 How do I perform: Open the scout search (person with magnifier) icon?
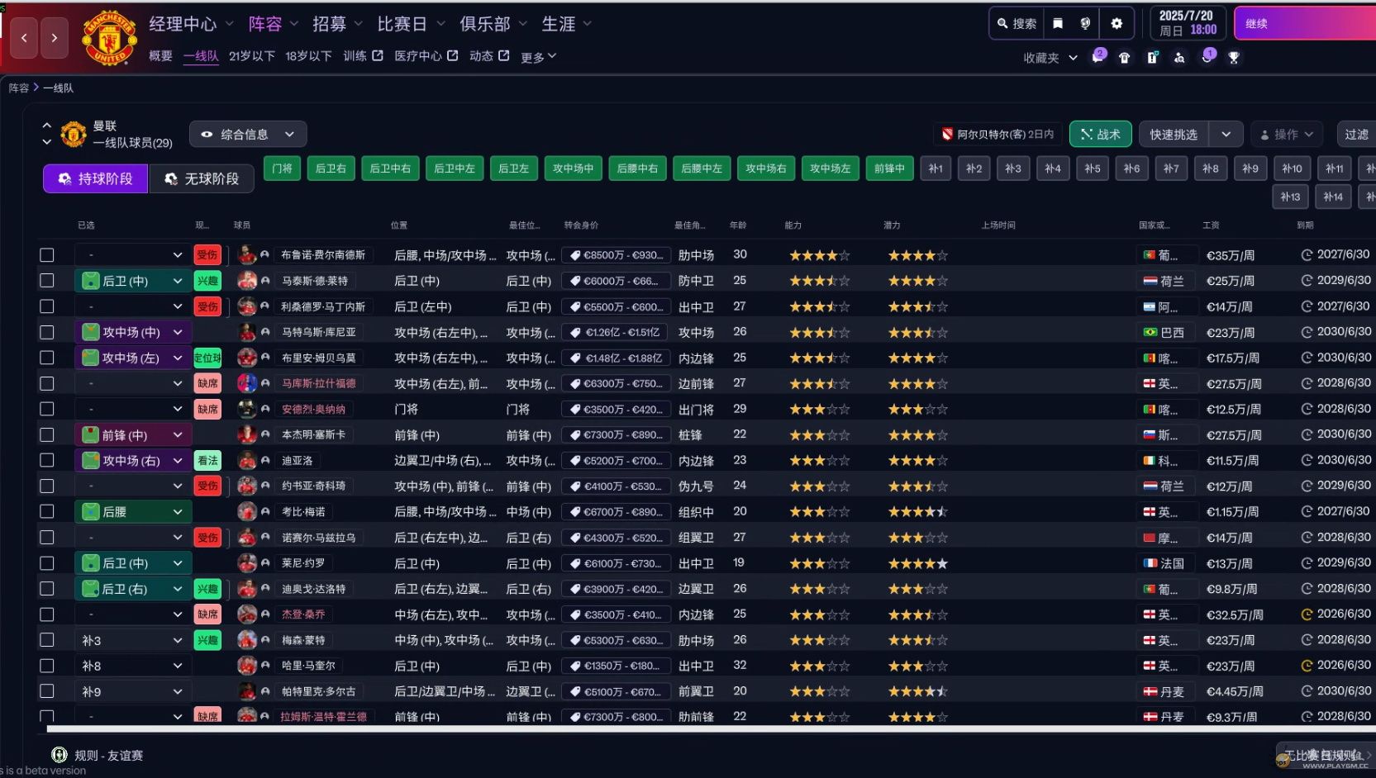coord(1179,58)
